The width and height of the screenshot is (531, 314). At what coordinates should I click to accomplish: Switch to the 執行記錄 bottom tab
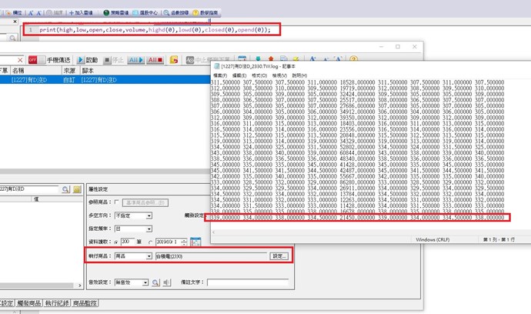59,304
